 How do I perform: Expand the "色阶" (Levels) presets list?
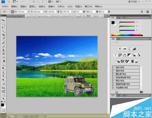126,67
